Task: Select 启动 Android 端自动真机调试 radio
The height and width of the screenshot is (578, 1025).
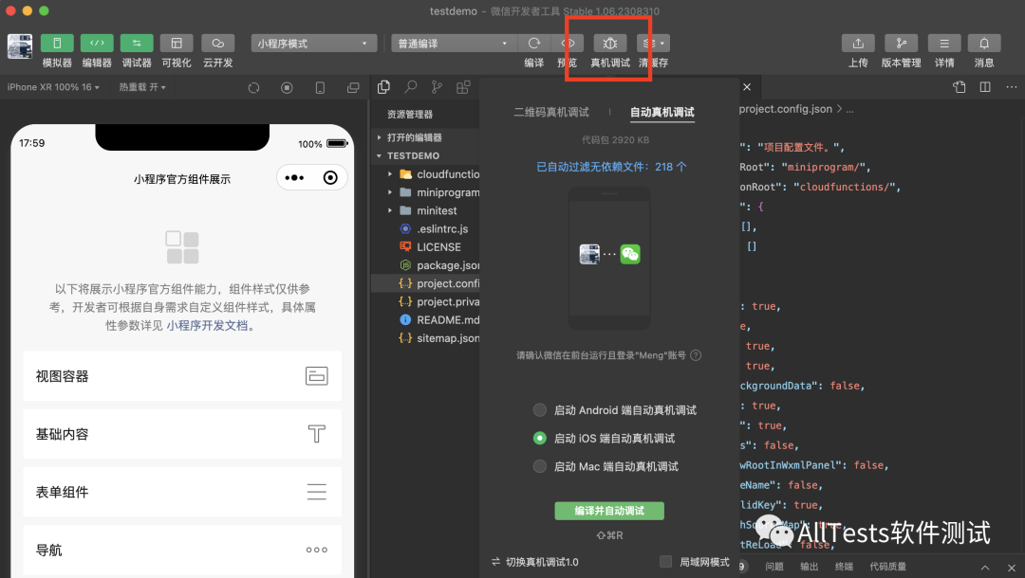Action: (x=539, y=409)
